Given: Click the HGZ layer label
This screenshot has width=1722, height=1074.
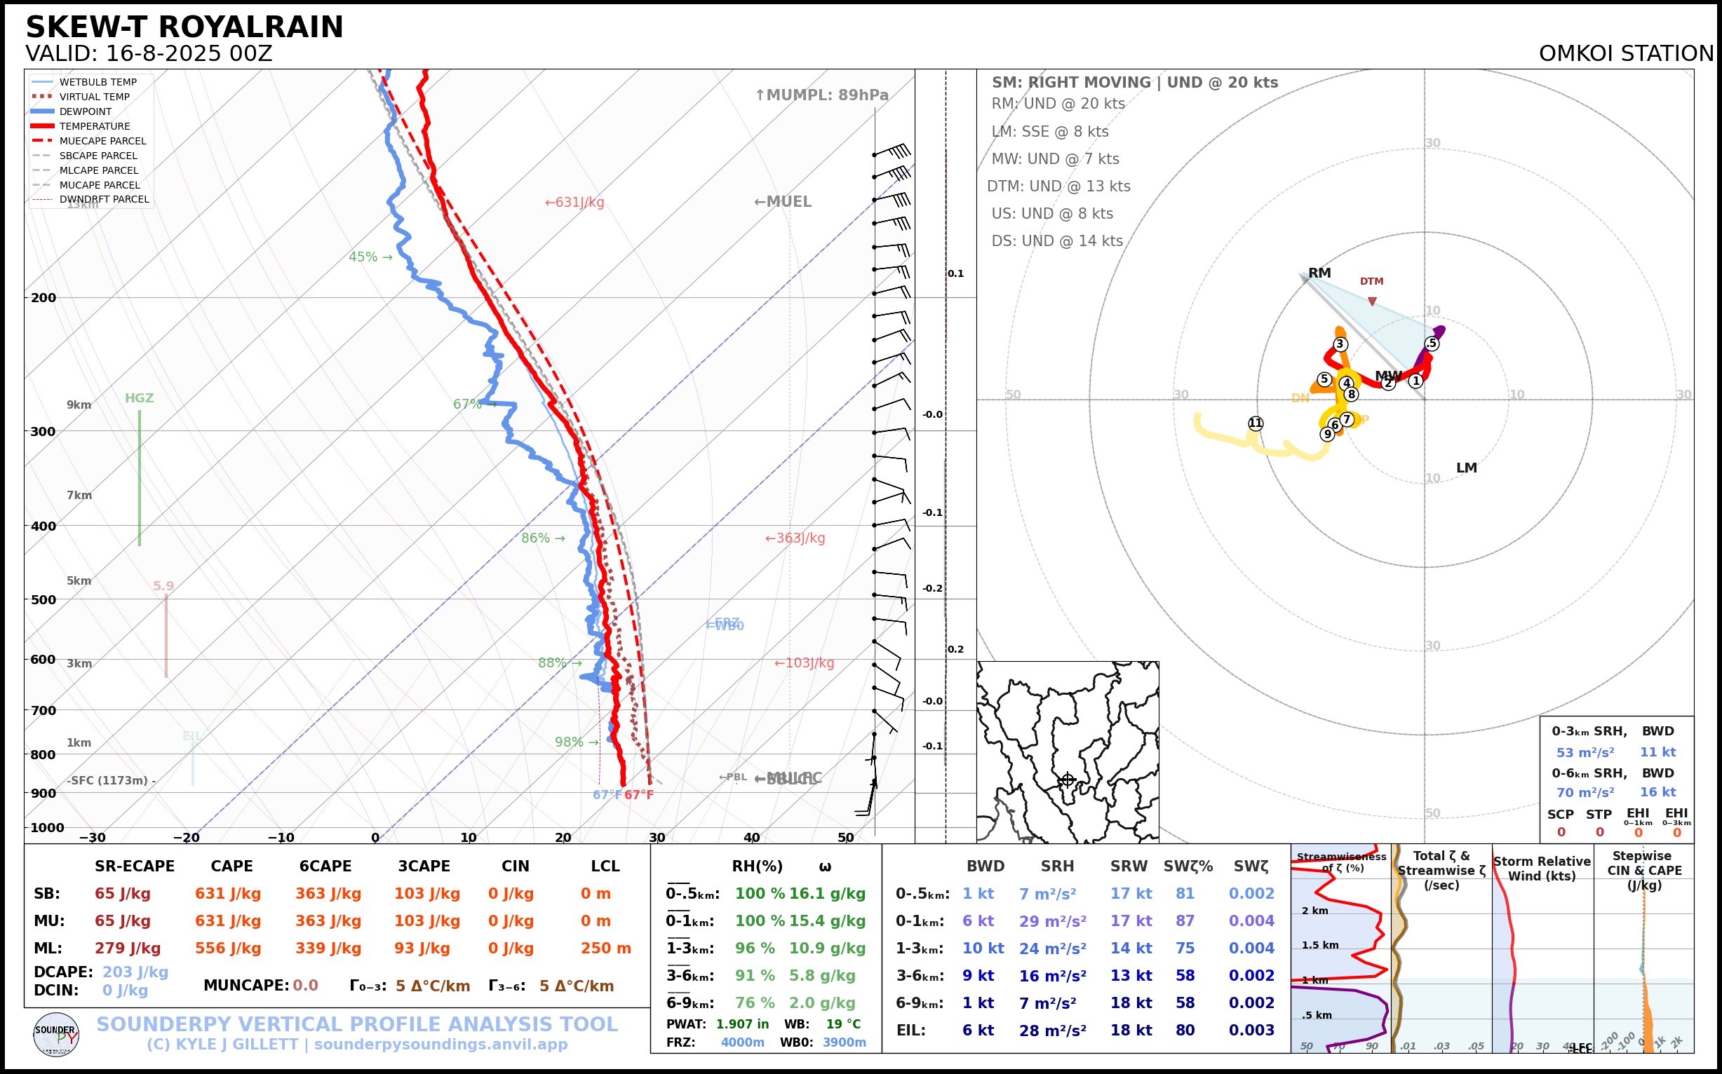Looking at the screenshot, I should tap(140, 398).
